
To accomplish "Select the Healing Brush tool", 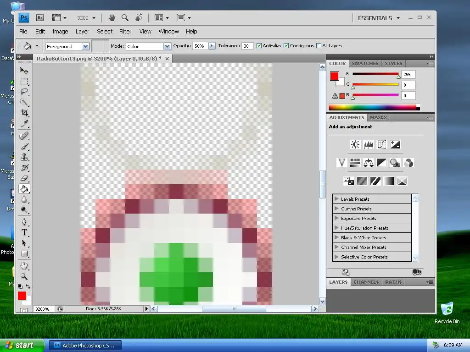I will (24, 136).
